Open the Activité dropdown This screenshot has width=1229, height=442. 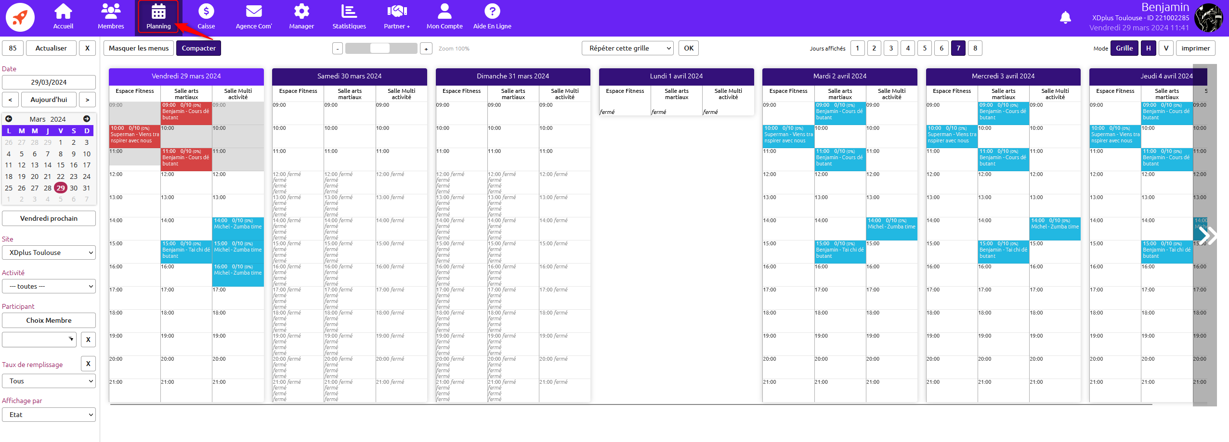point(48,286)
